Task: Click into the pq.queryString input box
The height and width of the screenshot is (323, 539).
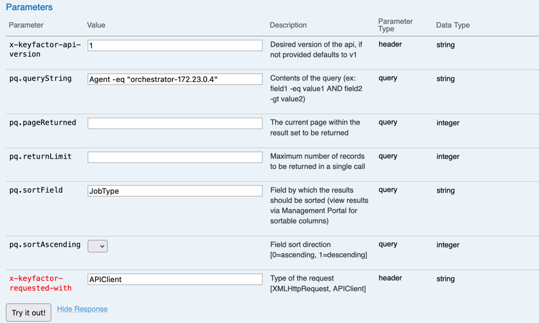Action: (175, 79)
